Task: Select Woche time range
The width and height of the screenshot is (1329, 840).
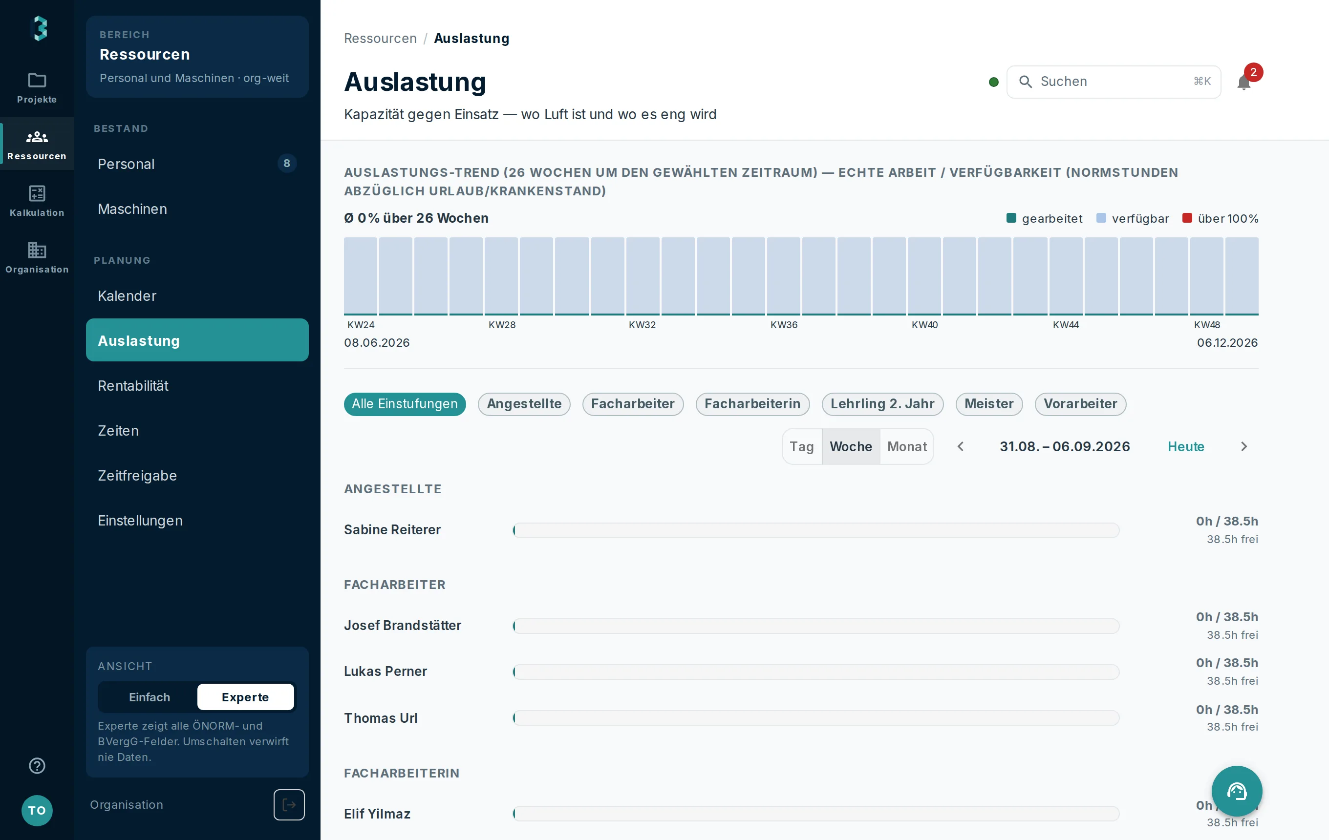Action: point(851,446)
